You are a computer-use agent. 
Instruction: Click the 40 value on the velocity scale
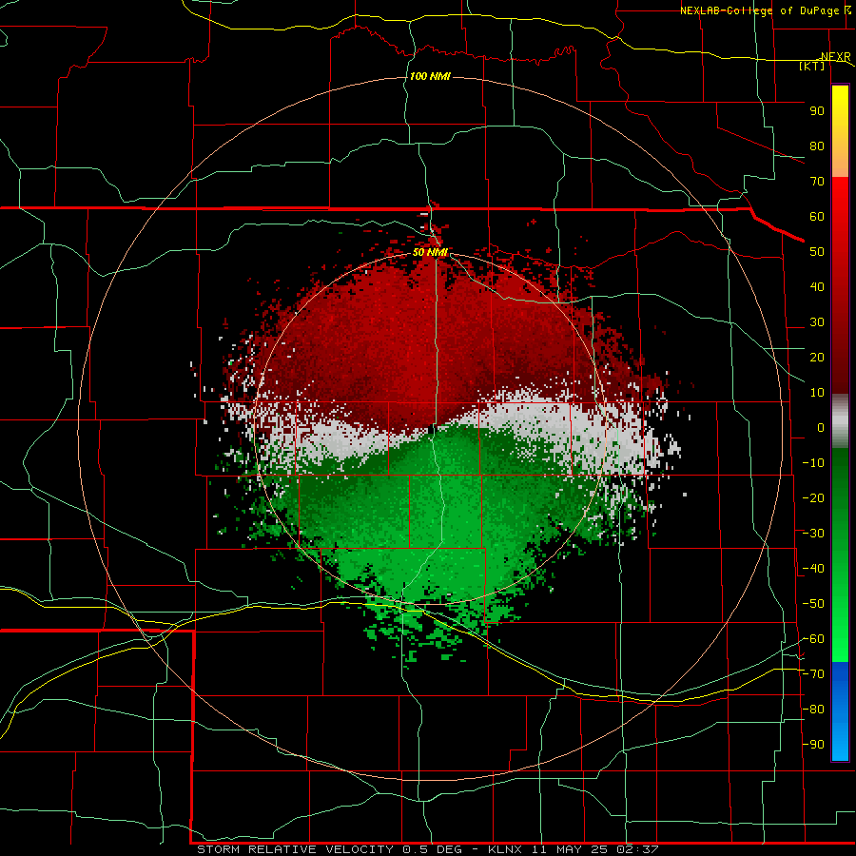(x=817, y=286)
